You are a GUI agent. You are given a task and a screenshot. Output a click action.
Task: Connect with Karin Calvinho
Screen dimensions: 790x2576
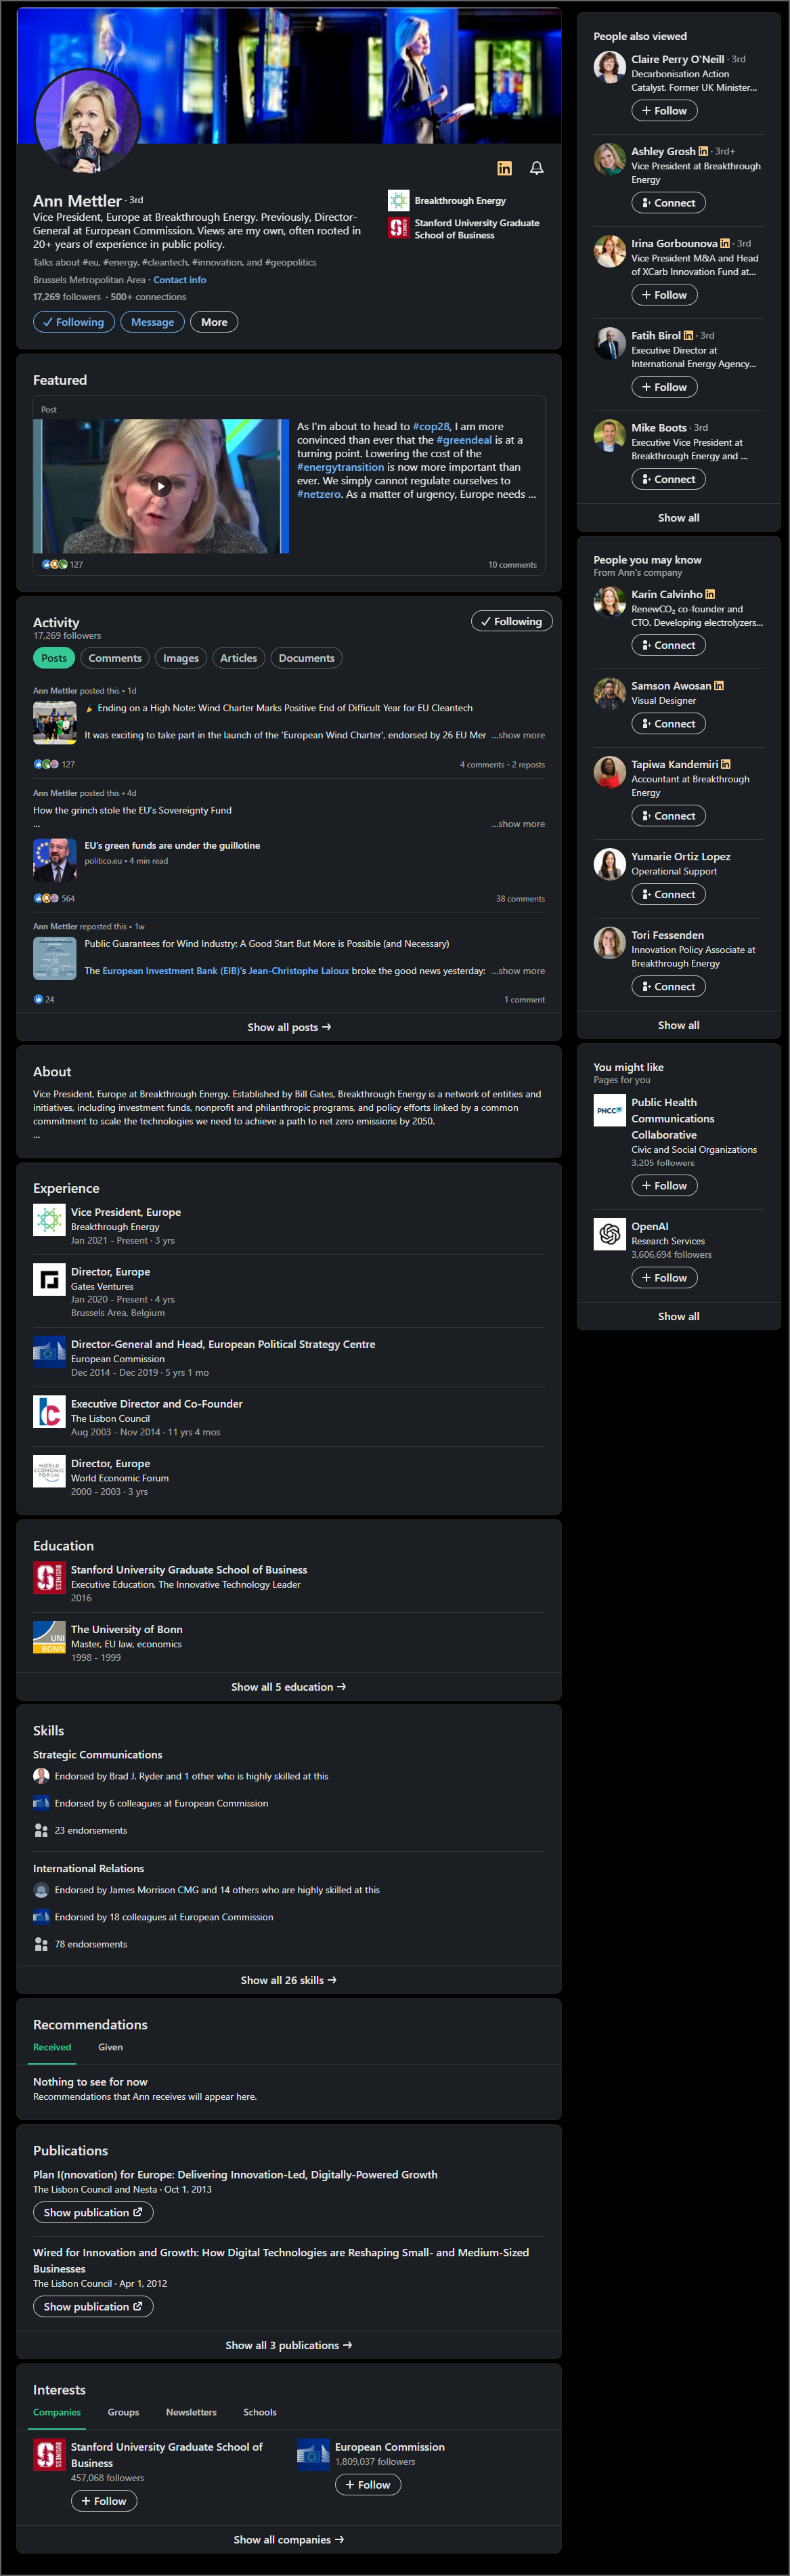click(668, 645)
